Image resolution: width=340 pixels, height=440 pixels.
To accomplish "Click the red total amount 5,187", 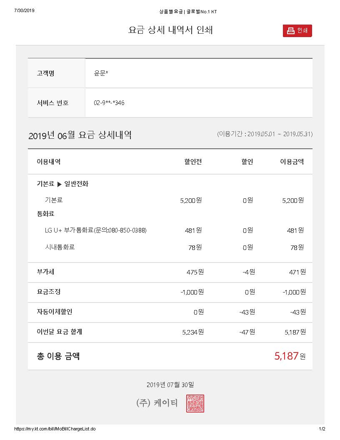I will pyautogui.click(x=286, y=356).
